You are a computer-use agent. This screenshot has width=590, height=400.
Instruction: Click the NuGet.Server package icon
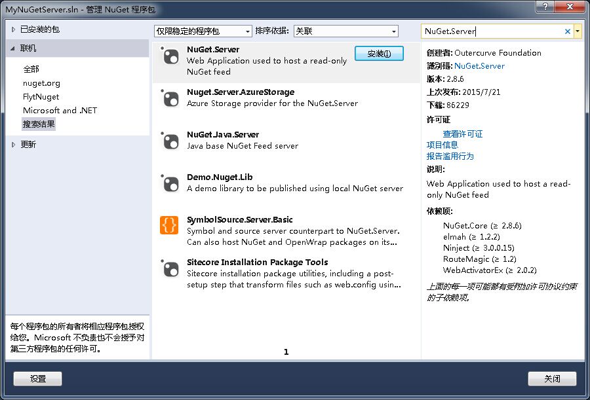pyautogui.click(x=170, y=56)
